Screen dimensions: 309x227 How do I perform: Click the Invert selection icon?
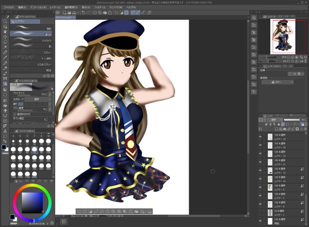[121, 13]
